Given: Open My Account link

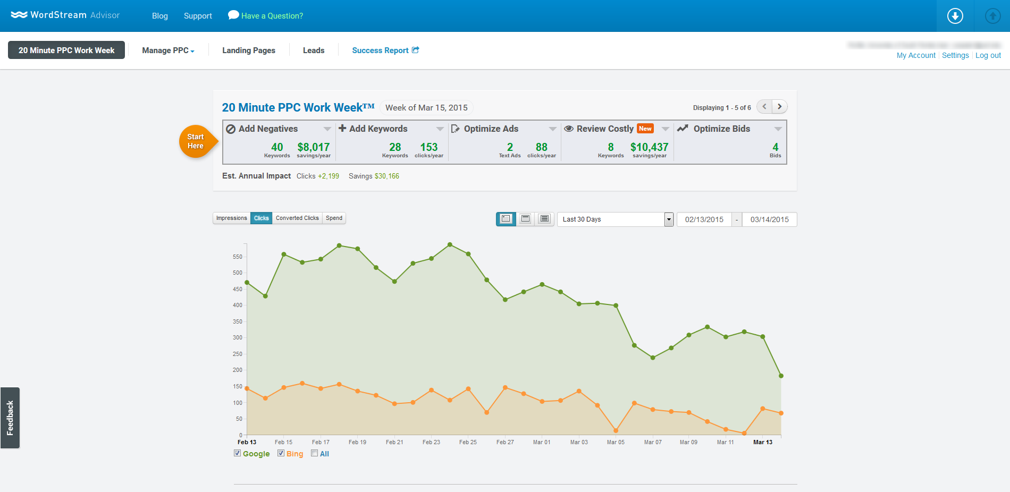Looking at the screenshot, I should point(916,55).
